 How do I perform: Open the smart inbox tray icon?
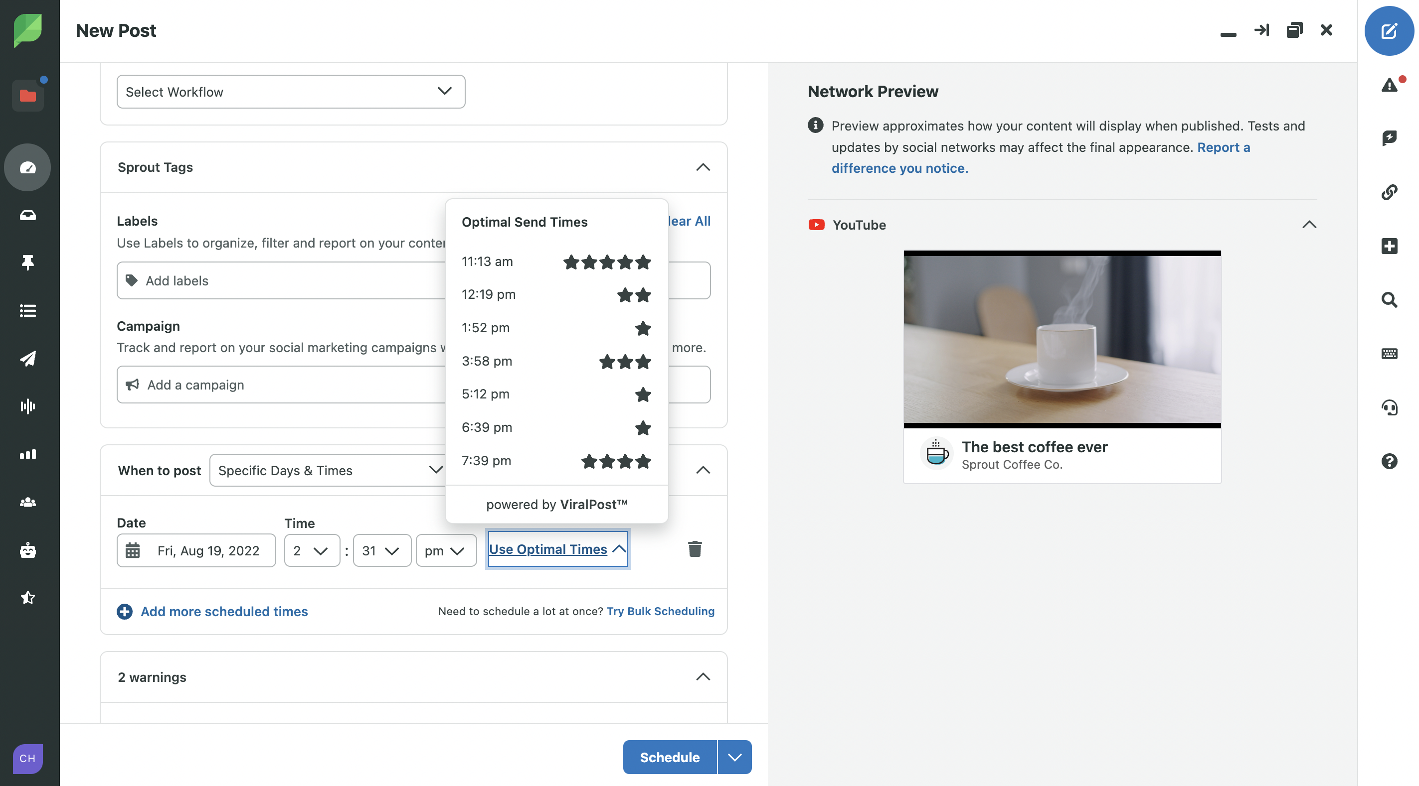pyautogui.click(x=27, y=215)
